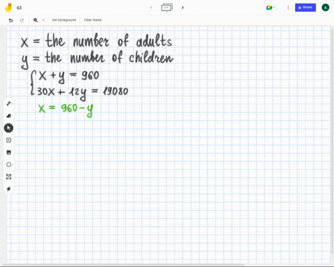This screenshot has width=334, height=267.
Task: Open the Google account avatar
Action: tap(326, 8)
